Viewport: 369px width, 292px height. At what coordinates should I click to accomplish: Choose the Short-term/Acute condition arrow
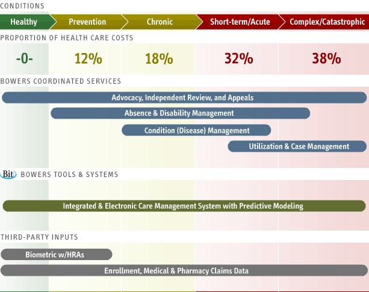tap(240, 22)
